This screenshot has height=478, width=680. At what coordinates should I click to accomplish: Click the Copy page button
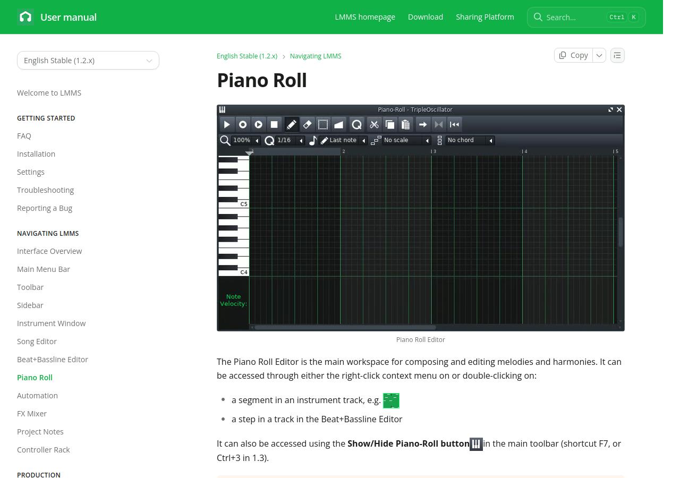click(x=573, y=55)
